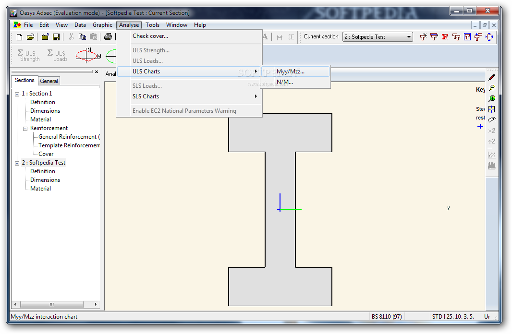The image size is (512, 334).
Task: Collapse the 1 : Section 1 tree node
Action: click(17, 94)
